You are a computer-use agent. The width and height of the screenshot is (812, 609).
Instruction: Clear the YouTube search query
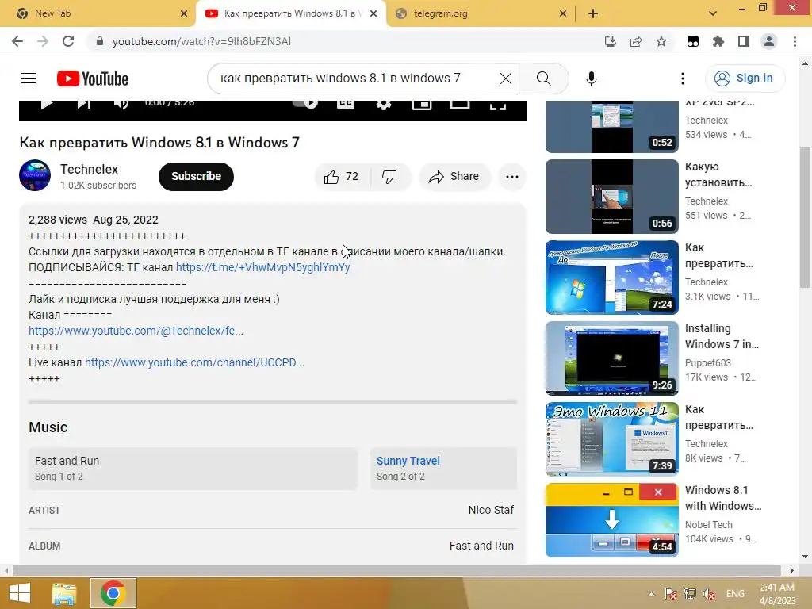tap(506, 79)
